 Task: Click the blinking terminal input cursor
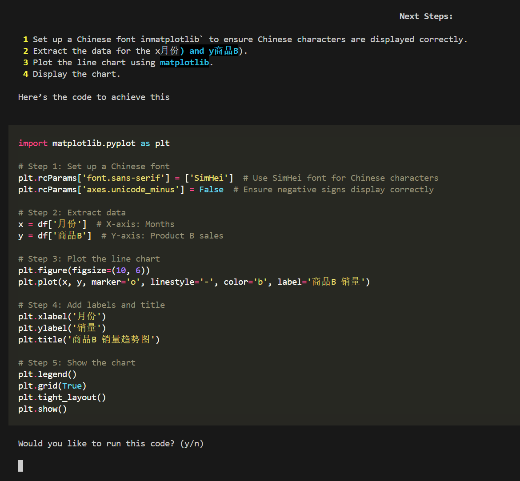pyautogui.click(x=20, y=465)
